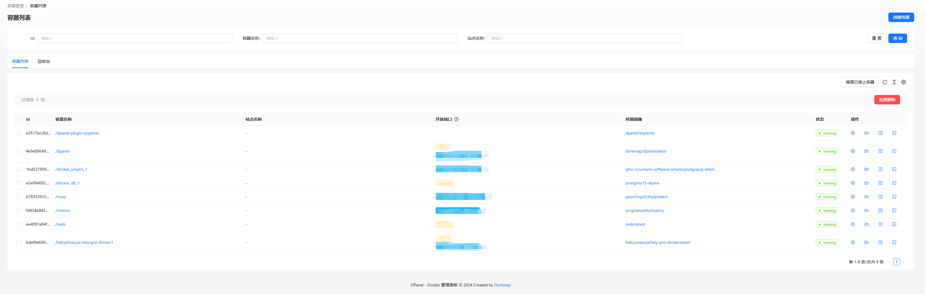View logs icon for docker_umami_1 row
Image resolution: width=925 pixels, height=294 pixels.
880,169
